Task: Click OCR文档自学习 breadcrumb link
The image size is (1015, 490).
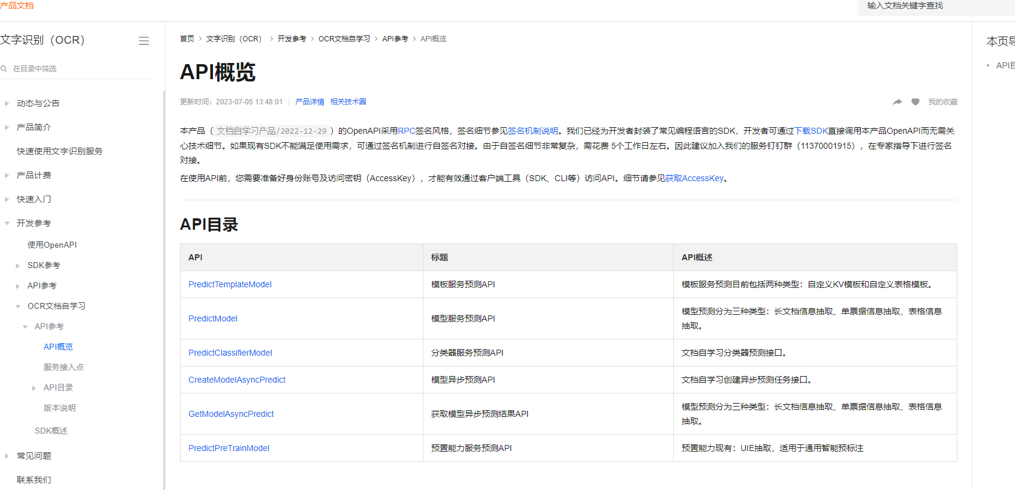Action: [x=344, y=38]
